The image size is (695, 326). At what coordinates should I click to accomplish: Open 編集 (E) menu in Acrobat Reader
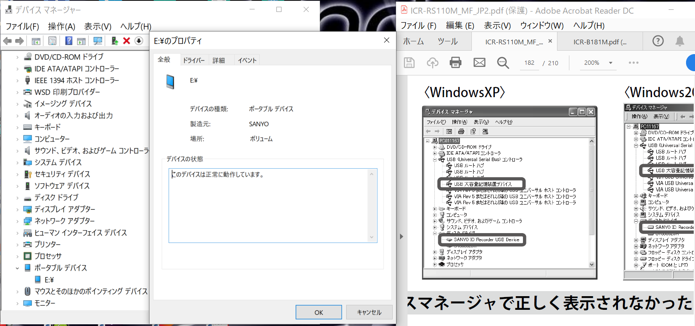460,26
